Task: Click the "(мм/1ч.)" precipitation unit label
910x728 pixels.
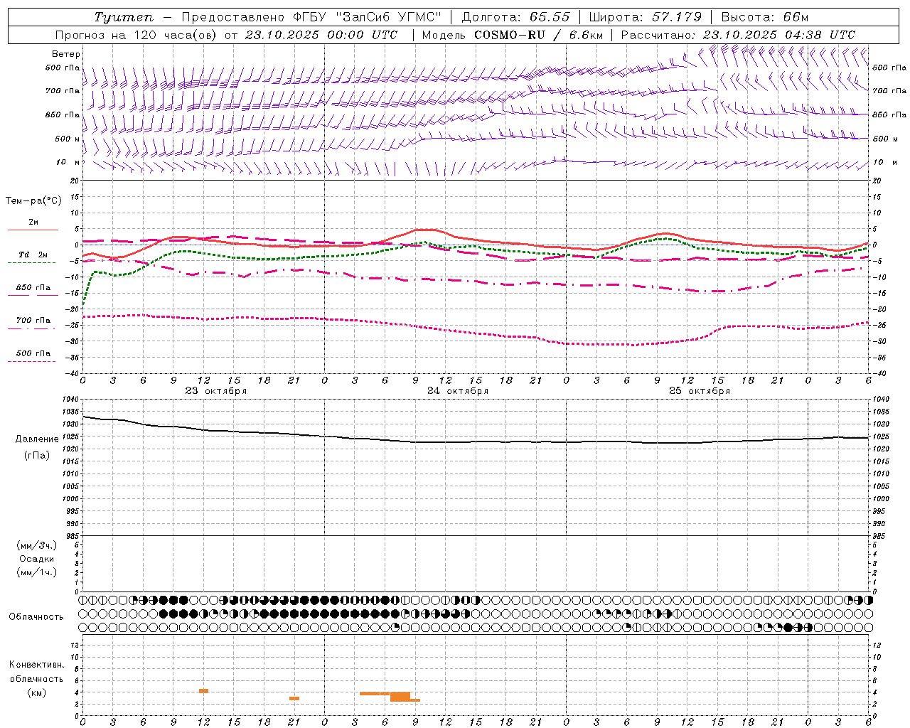Action: click(37, 572)
